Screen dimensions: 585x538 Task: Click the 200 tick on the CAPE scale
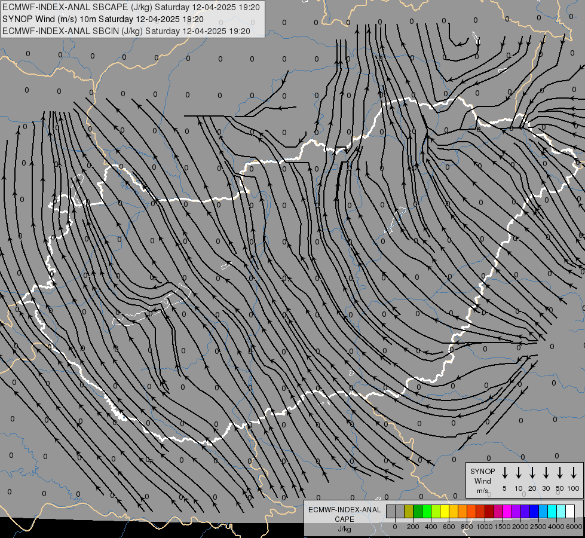(413, 527)
